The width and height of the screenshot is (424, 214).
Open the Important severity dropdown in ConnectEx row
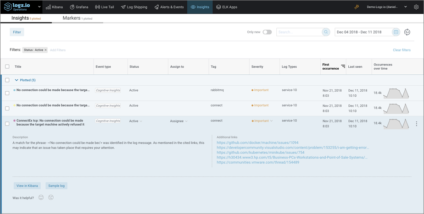pos(262,121)
